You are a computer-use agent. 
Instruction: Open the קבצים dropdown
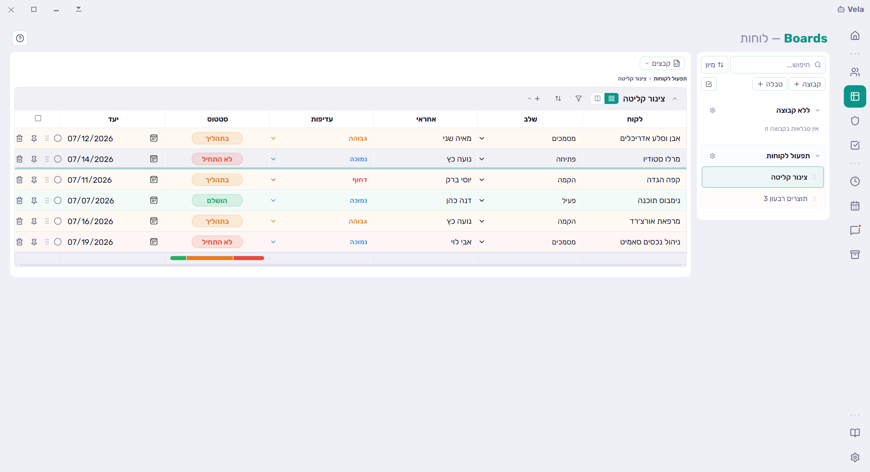click(x=662, y=63)
